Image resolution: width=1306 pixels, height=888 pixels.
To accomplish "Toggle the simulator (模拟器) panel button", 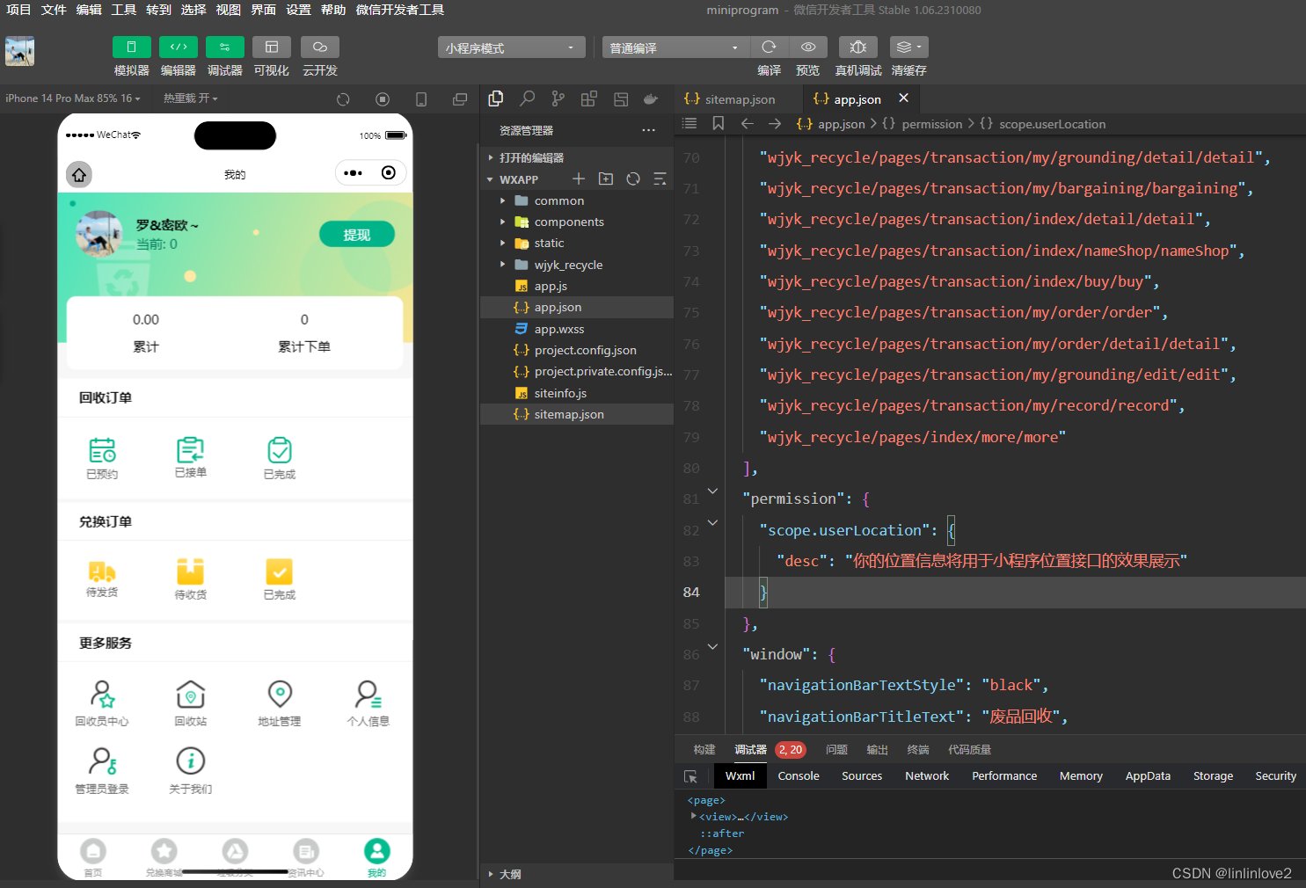I will (131, 47).
